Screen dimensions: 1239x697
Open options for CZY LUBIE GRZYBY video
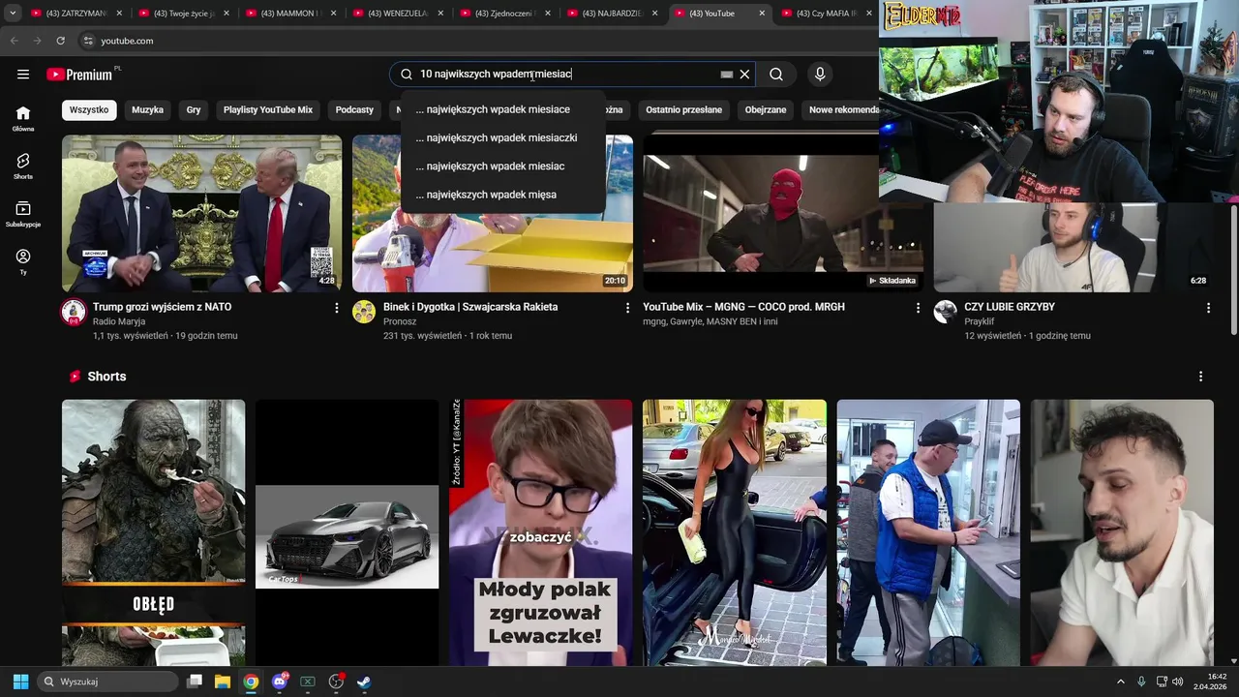point(1208,308)
